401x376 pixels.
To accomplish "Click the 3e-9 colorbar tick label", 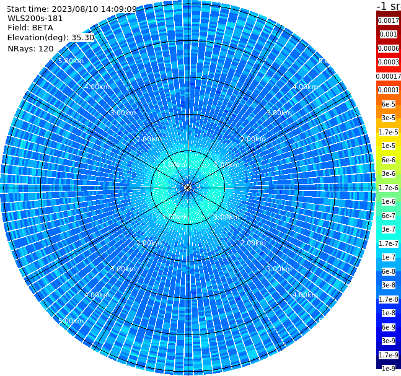I will 389,341.
